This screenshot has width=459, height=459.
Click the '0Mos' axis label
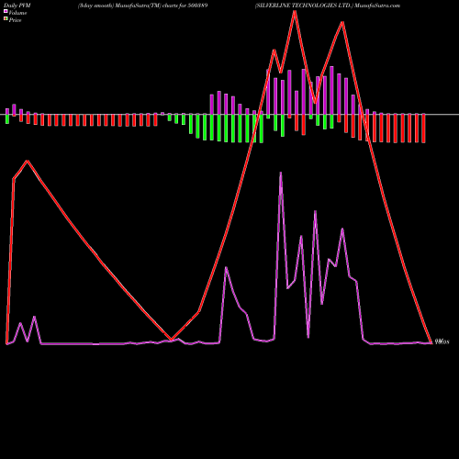(x=442, y=342)
